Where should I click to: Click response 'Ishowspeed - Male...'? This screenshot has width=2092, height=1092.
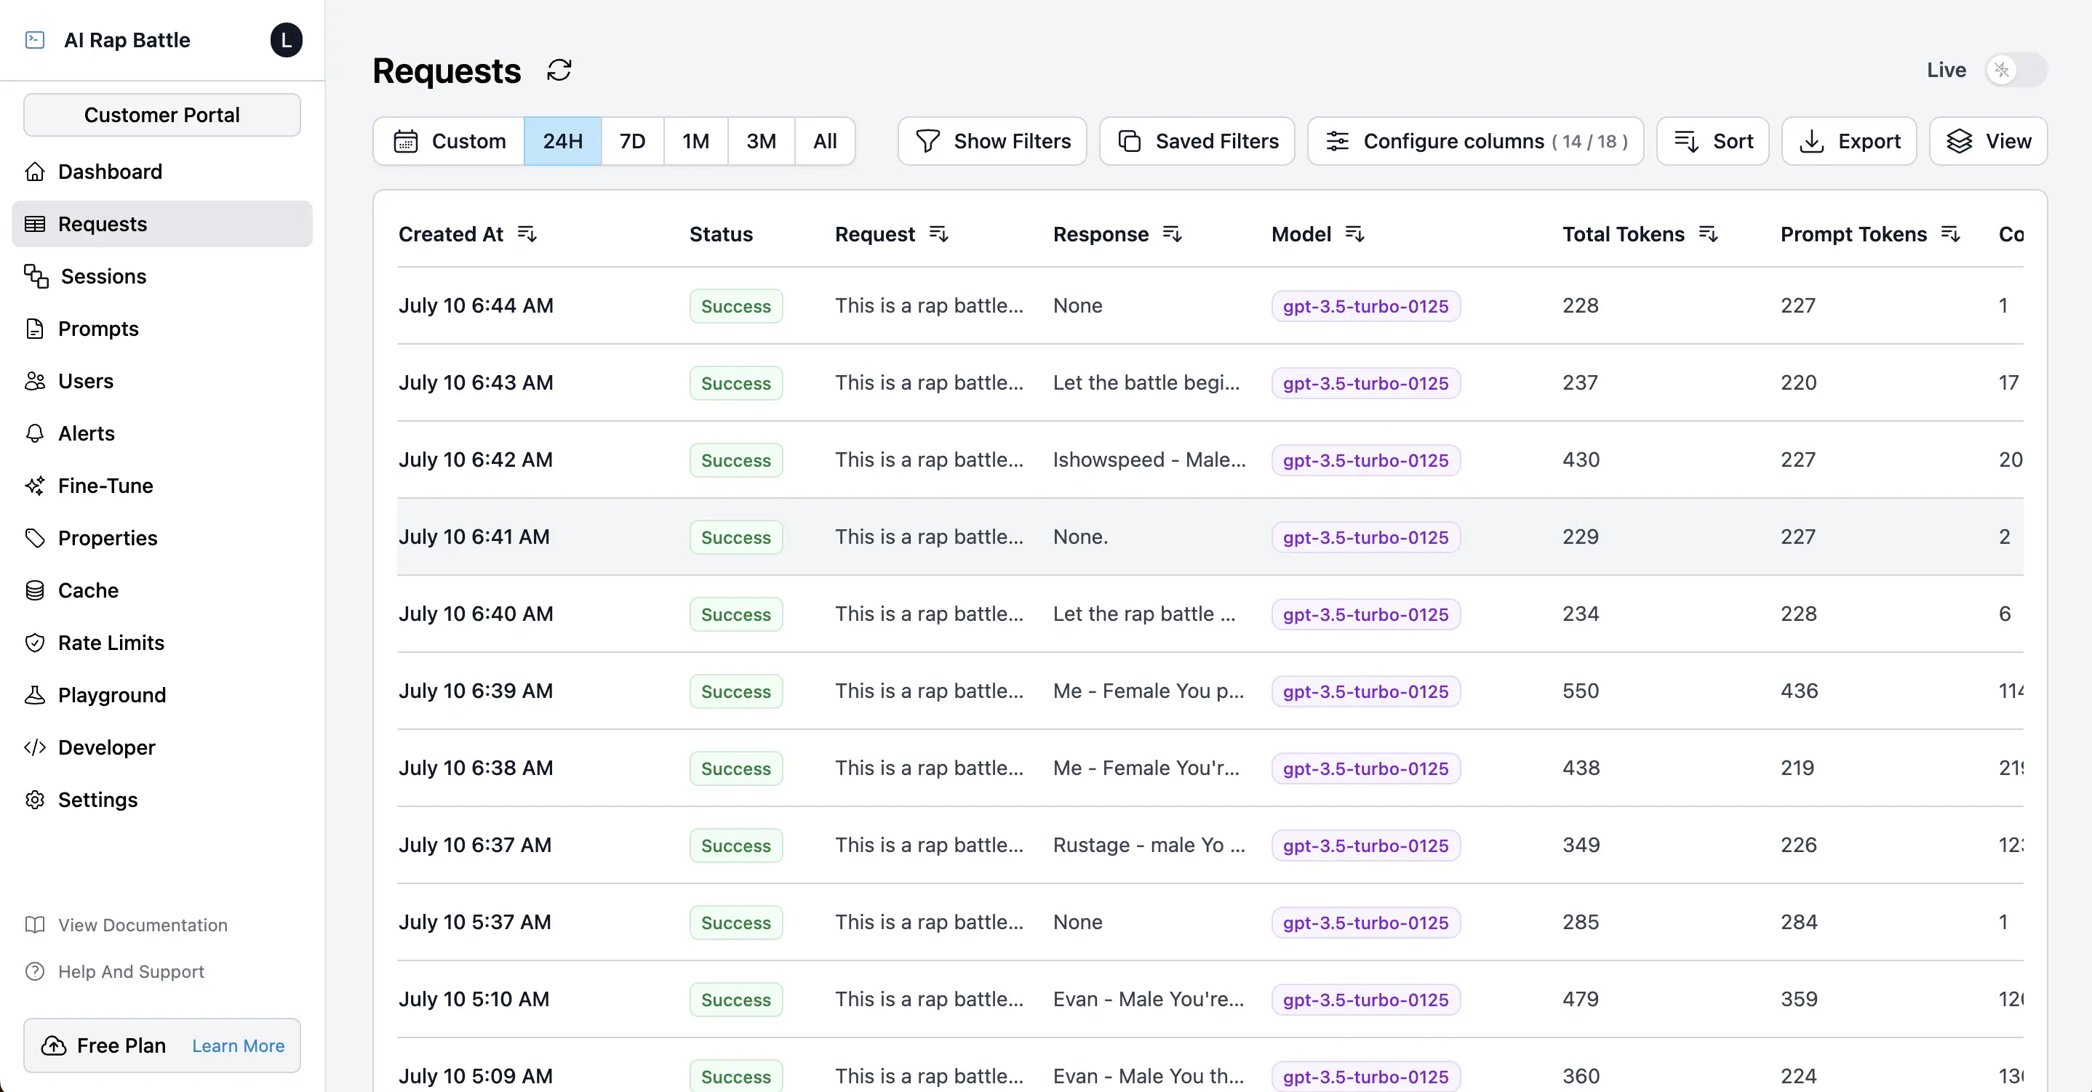(x=1149, y=459)
